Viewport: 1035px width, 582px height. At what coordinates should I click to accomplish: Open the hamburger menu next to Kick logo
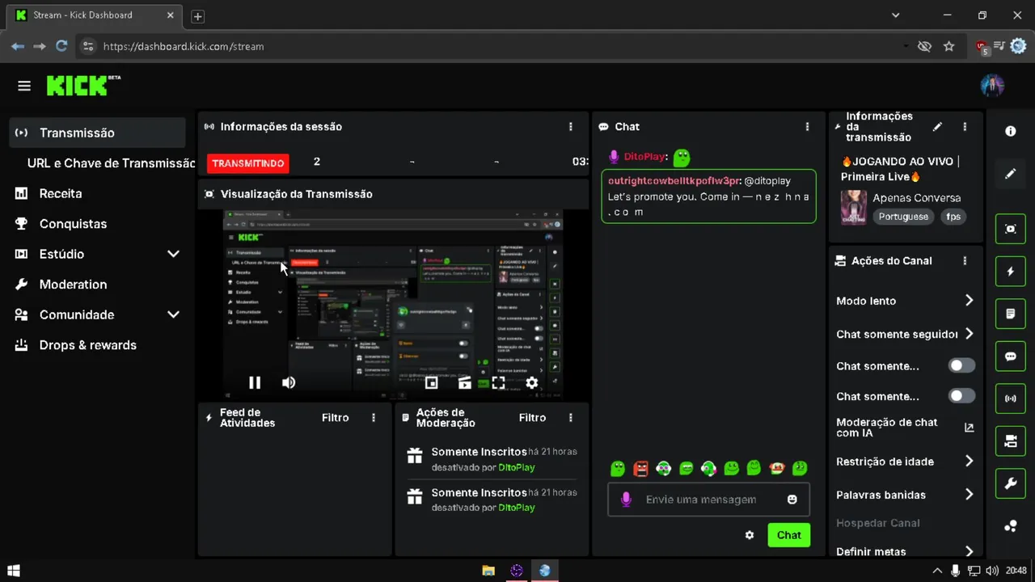pos(24,86)
